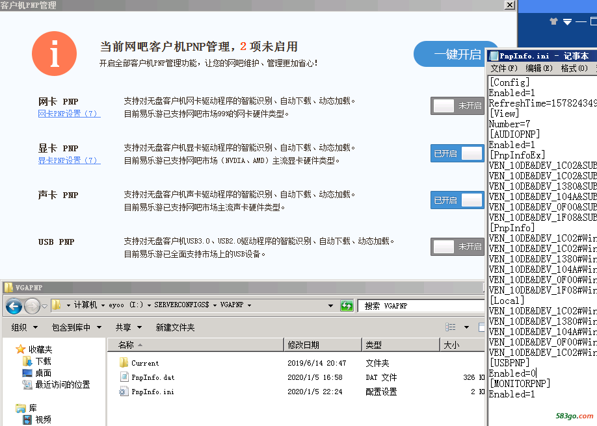
Task: Open the 共享 menu
Action: 129,327
